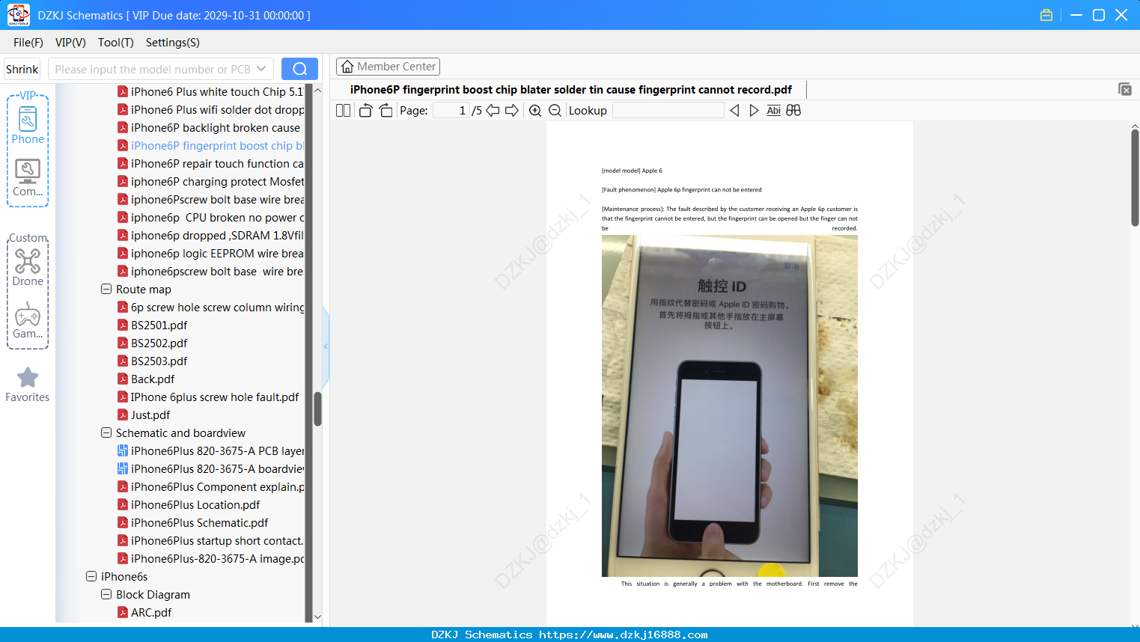Open the model number dropdown arrow
Screen dimensions: 1140x642
261,69
